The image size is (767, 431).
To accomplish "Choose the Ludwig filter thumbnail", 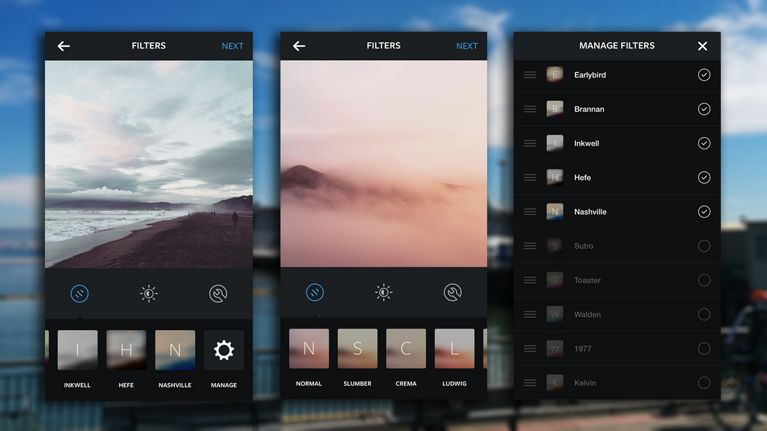I will (x=454, y=348).
